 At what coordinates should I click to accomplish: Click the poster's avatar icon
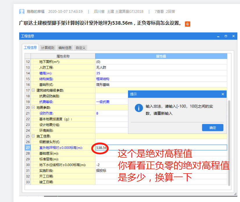(x=22, y=12)
